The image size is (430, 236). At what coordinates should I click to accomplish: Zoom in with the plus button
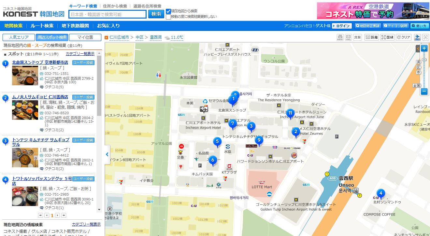click(424, 49)
